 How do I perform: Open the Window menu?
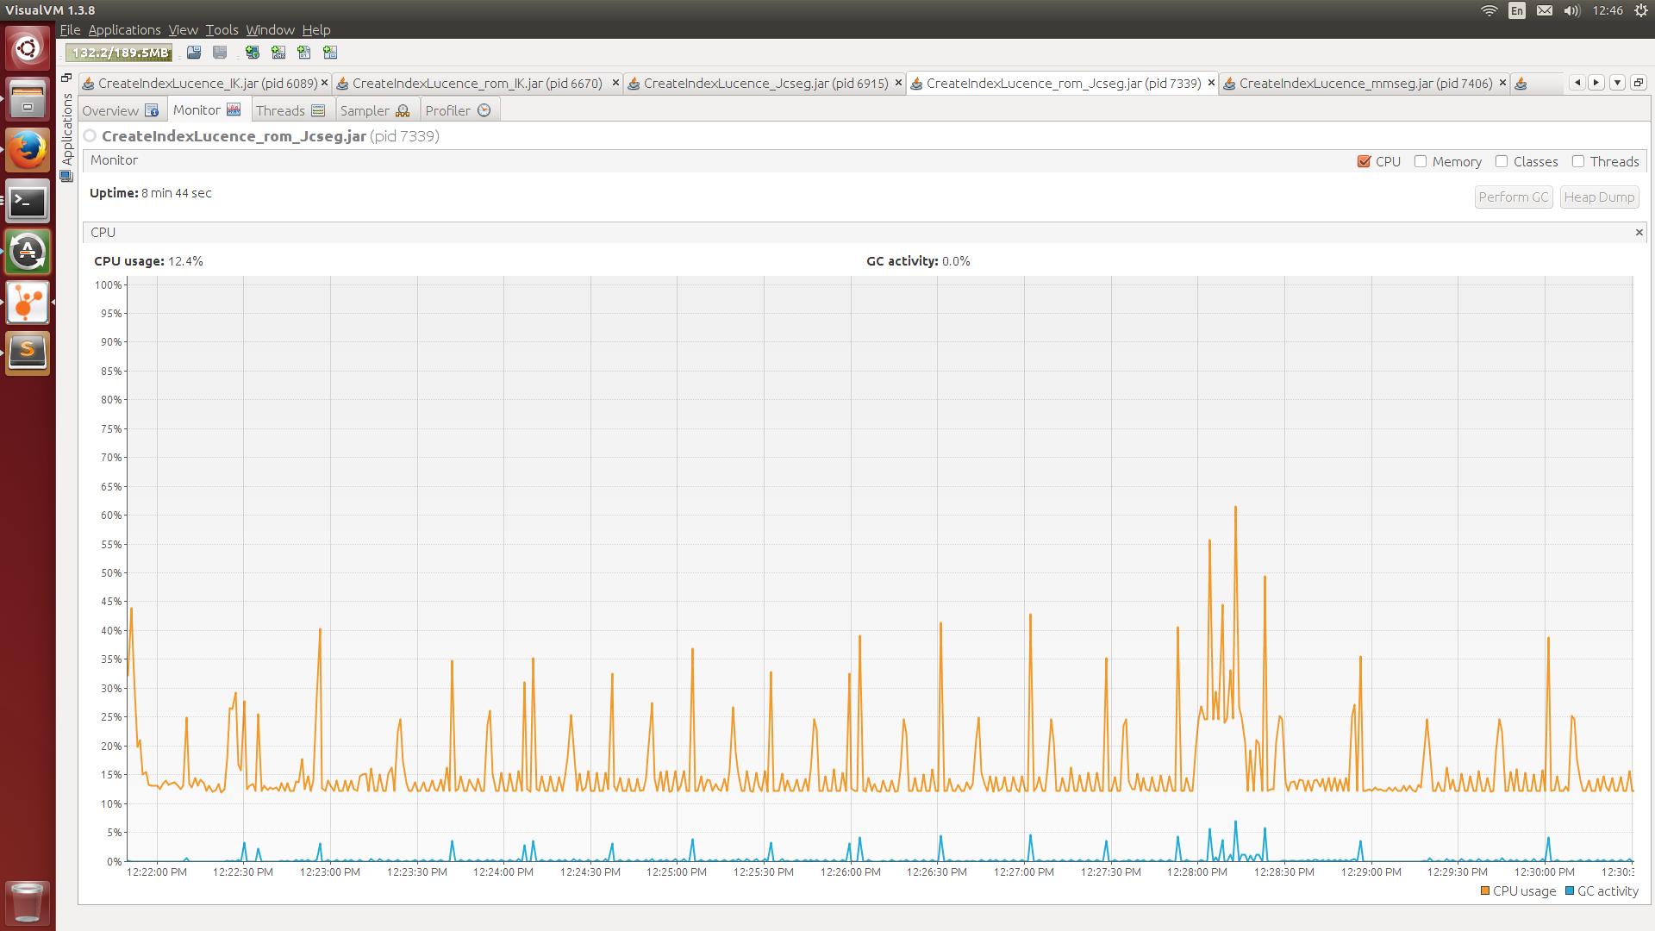coord(270,29)
